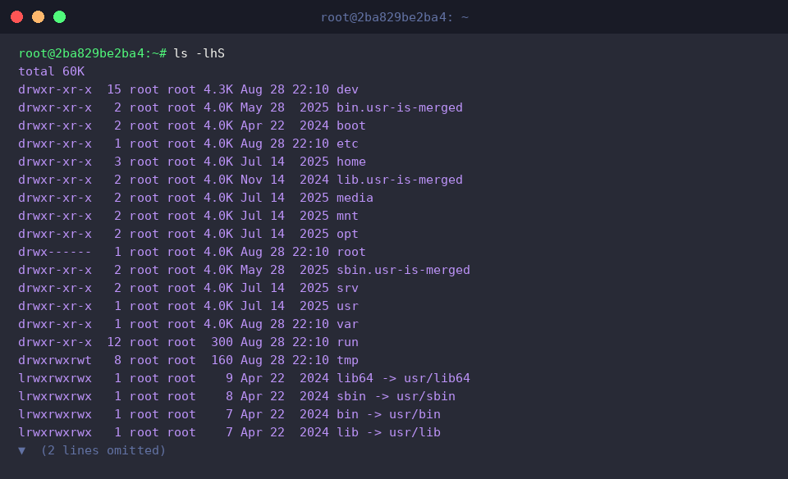Click the 'total 60K' line

click(51, 71)
